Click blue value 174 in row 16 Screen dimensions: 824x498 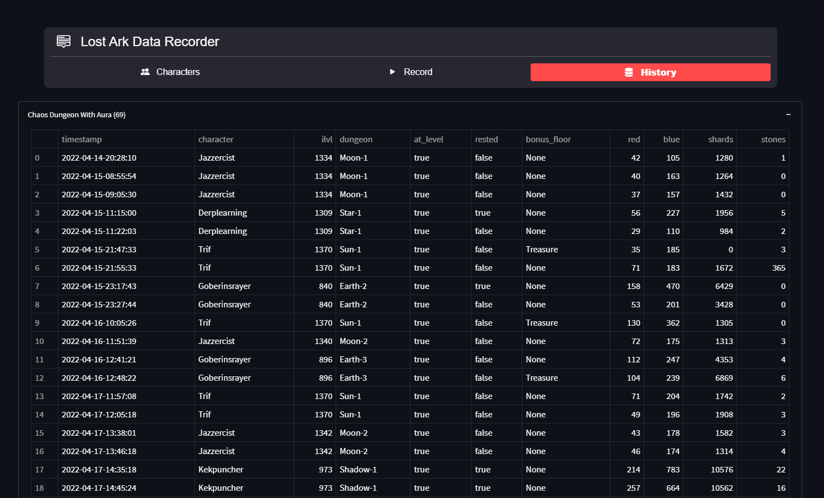(663, 451)
